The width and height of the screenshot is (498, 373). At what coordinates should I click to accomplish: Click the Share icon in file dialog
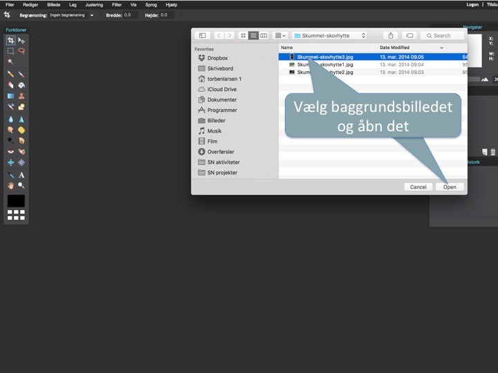point(391,35)
